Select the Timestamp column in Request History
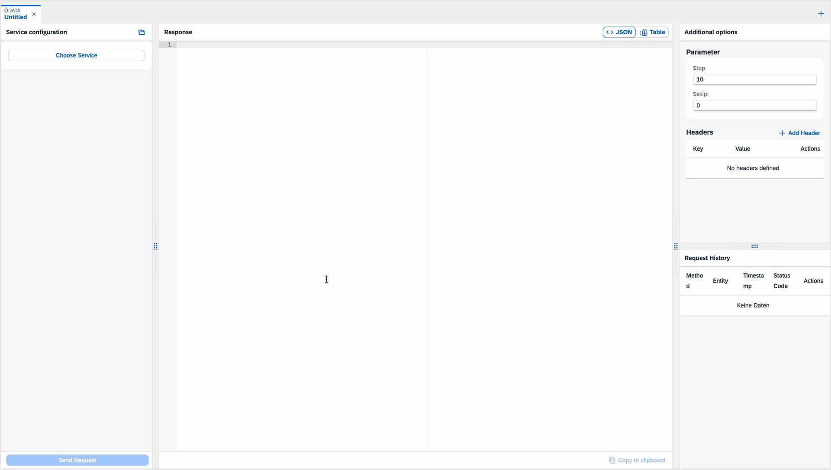 (x=753, y=281)
